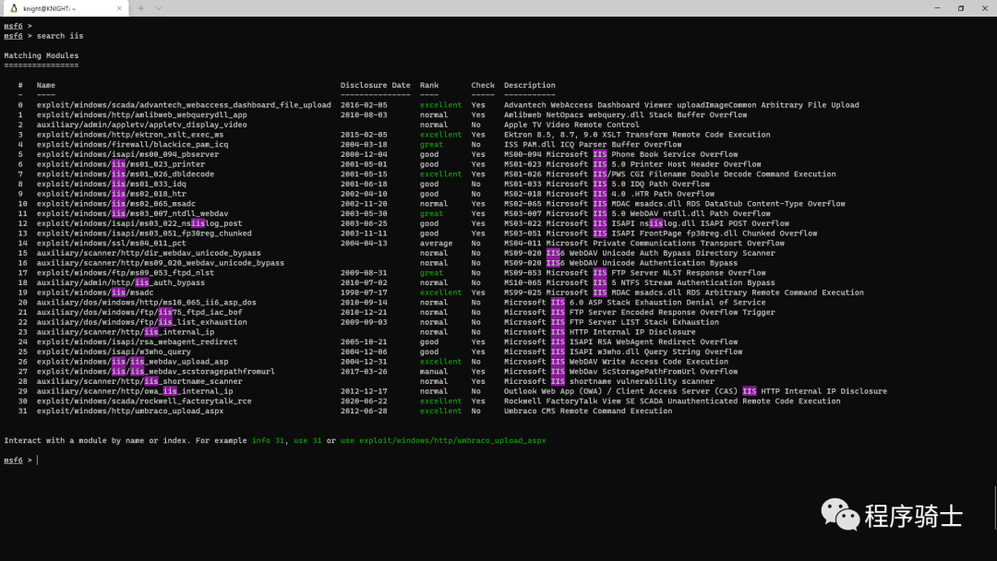Click the 'Disclosure Date' column header
Image resolution: width=997 pixels, height=561 pixels.
point(375,86)
